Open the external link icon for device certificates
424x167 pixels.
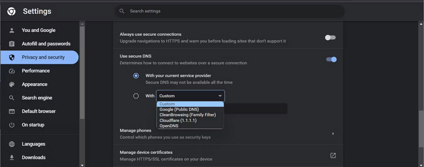pos(333,155)
